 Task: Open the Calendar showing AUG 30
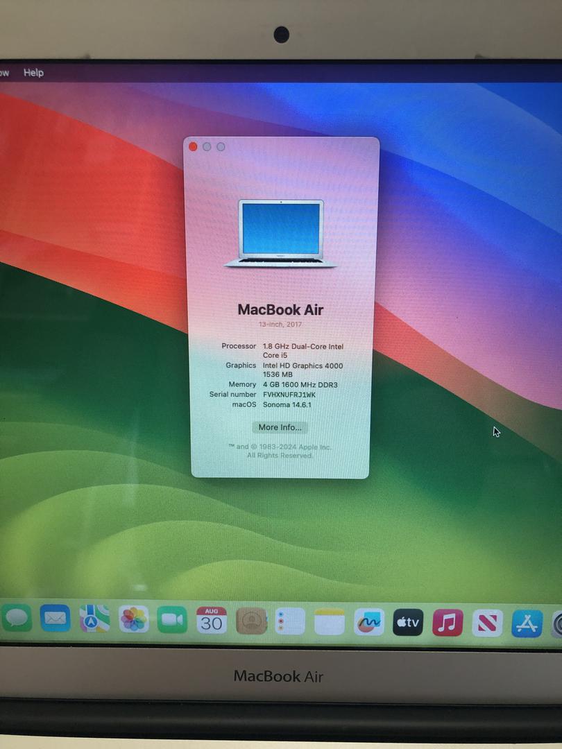(211, 620)
